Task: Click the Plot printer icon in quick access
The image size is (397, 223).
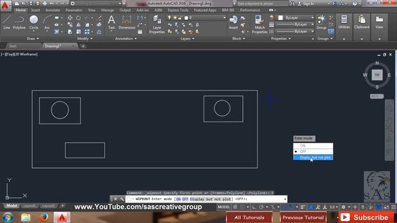Action: tap(45, 4)
